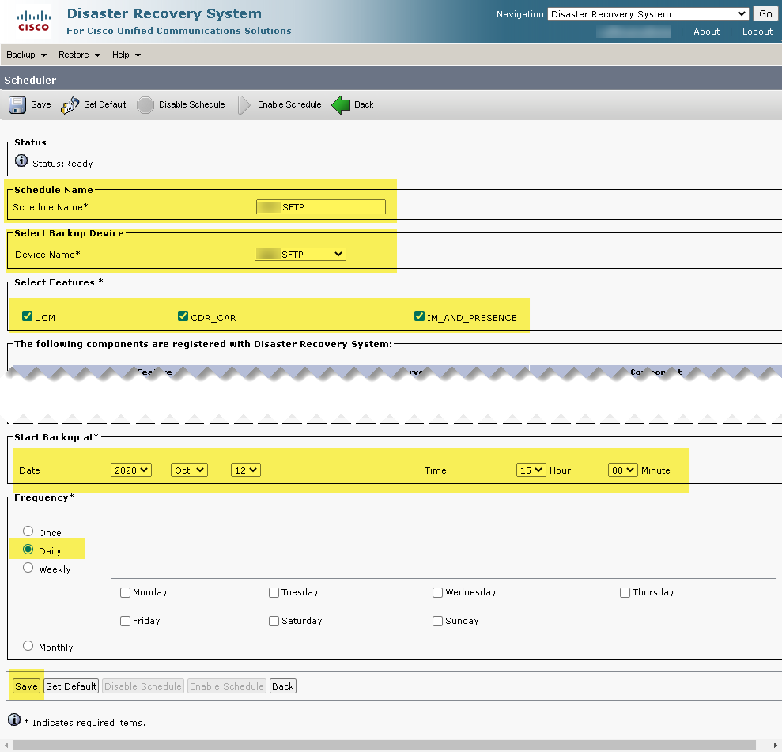
Task: Open the About link
Action: [706, 32]
